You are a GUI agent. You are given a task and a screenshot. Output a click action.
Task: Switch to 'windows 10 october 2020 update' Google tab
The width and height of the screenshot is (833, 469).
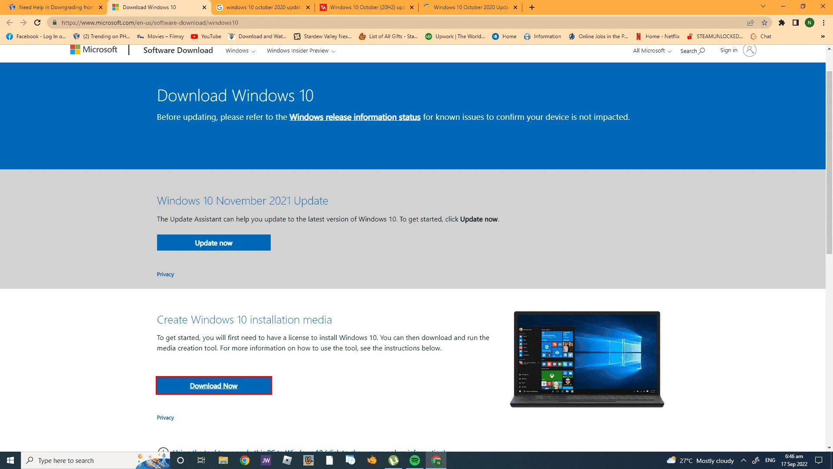pos(262,7)
